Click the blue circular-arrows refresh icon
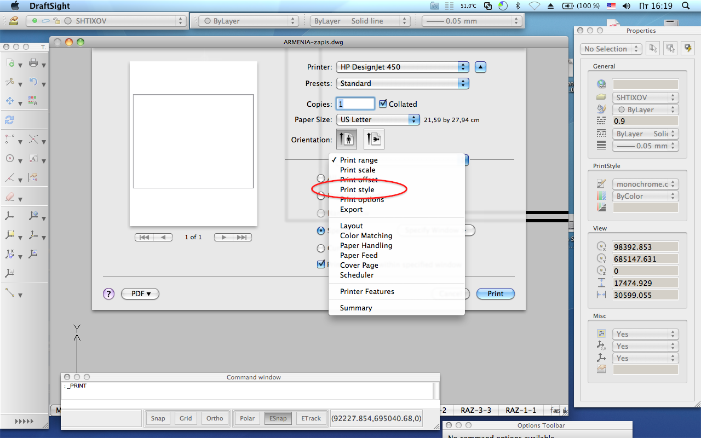Screen dimensions: 701x438 coord(10,120)
